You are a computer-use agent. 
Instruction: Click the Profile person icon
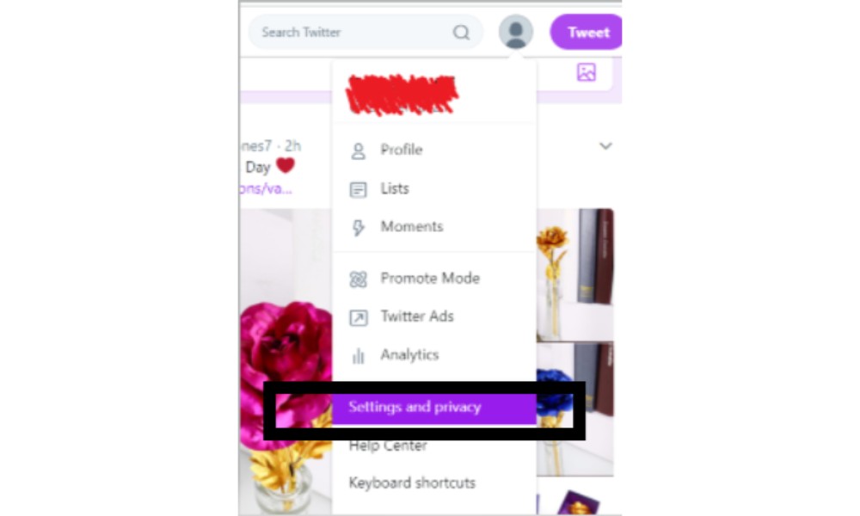[358, 150]
